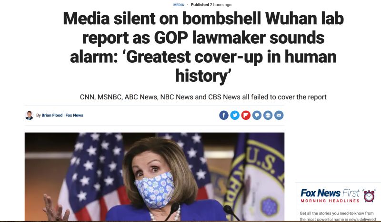Click the alarm clock newsletter icon

(369, 195)
